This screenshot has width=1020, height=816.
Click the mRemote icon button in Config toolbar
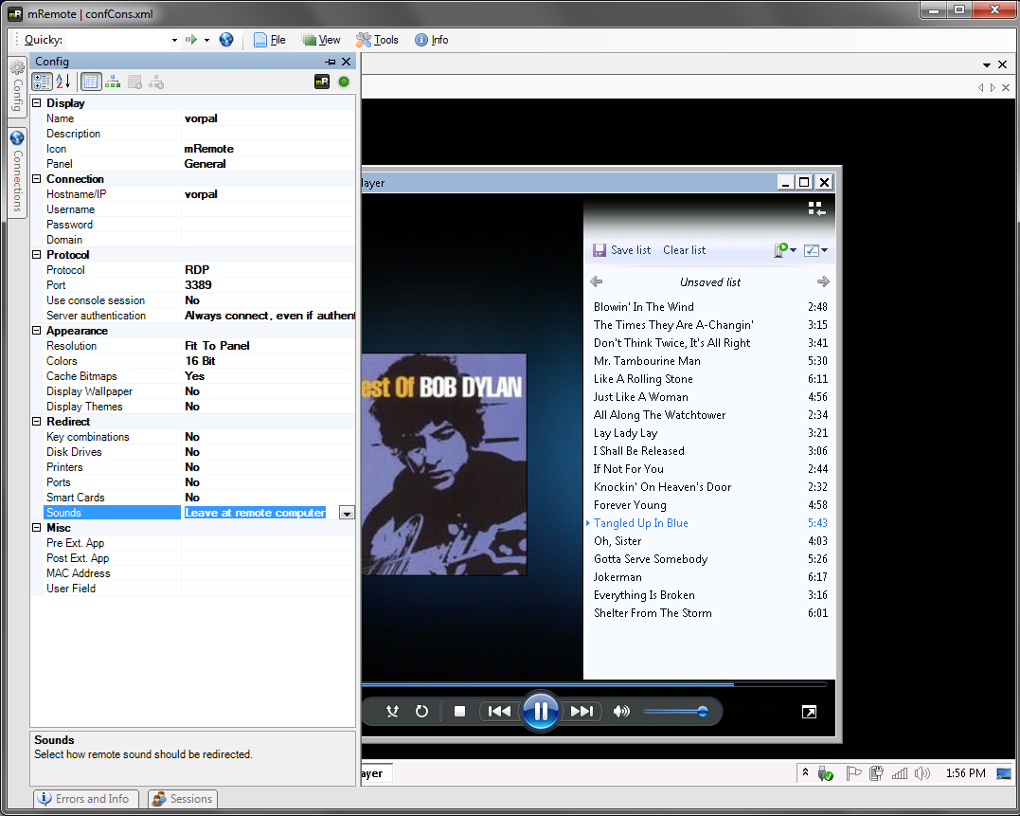(322, 82)
